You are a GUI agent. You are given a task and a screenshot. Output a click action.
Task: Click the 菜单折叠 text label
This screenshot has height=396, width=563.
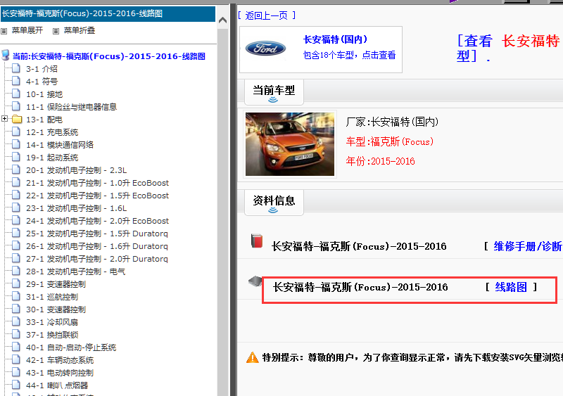tap(80, 30)
